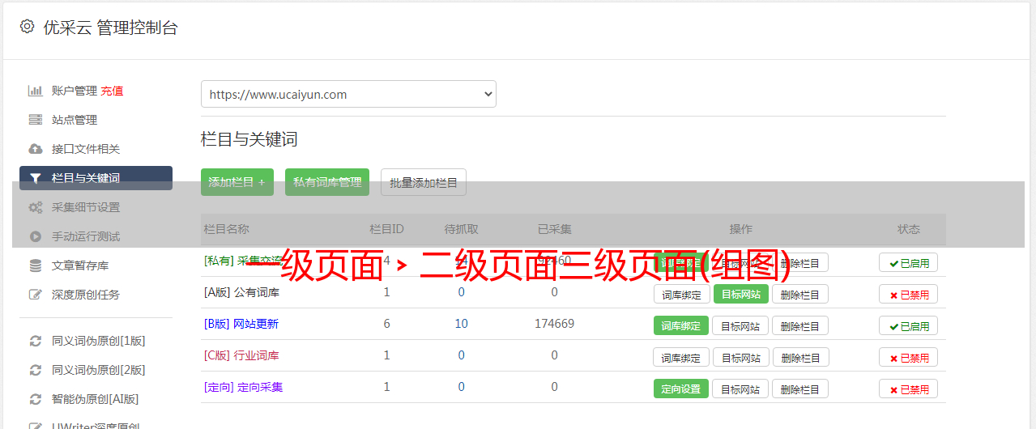Click the 私有词库管理 button
The image size is (1036, 429).
pos(327,182)
